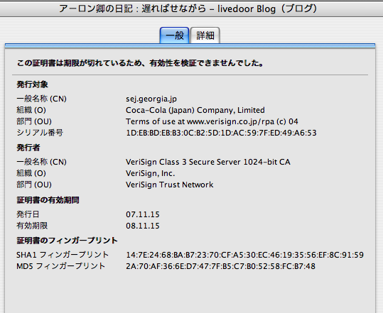Select the serial number 1D:EB:BD:EB value
The width and height of the screenshot is (383, 313).
221,133
